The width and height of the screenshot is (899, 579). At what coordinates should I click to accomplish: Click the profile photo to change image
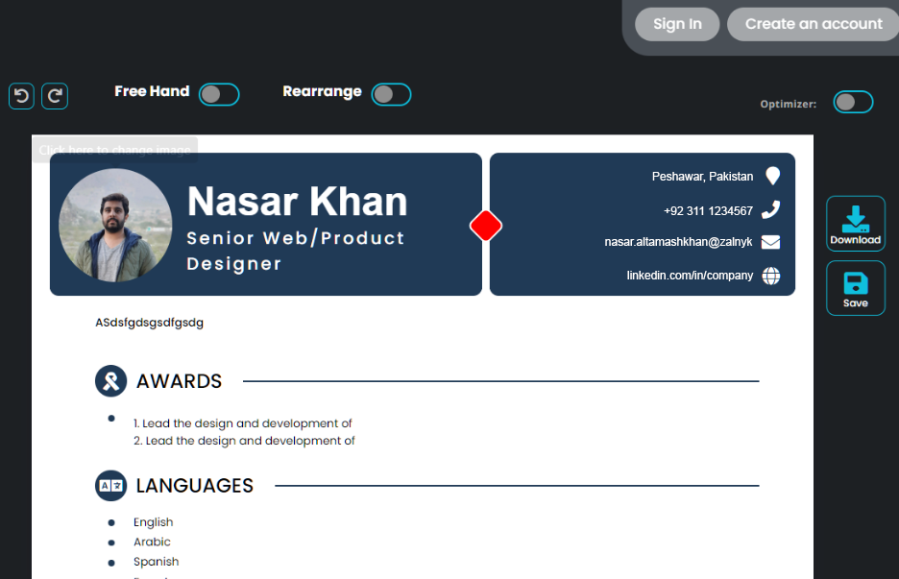pyautogui.click(x=115, y=225)
